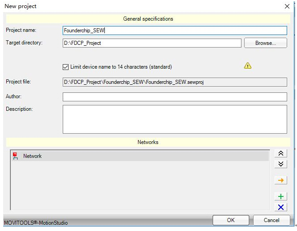Click the orange right arrow button
This screenshot has height=231, width=297.
(281, 180)
